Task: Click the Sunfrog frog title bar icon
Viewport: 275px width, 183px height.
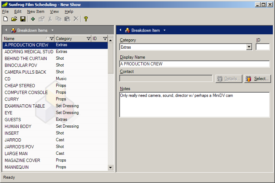Action: (5, 5)
